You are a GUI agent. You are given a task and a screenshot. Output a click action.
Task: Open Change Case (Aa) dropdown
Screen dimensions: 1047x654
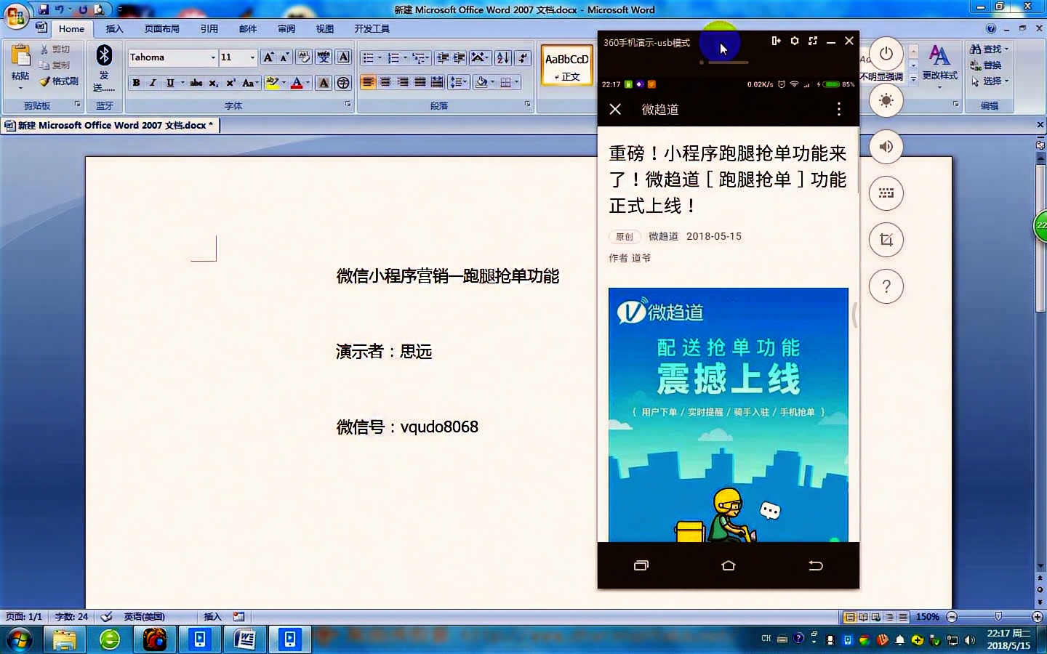coord(250,83)
